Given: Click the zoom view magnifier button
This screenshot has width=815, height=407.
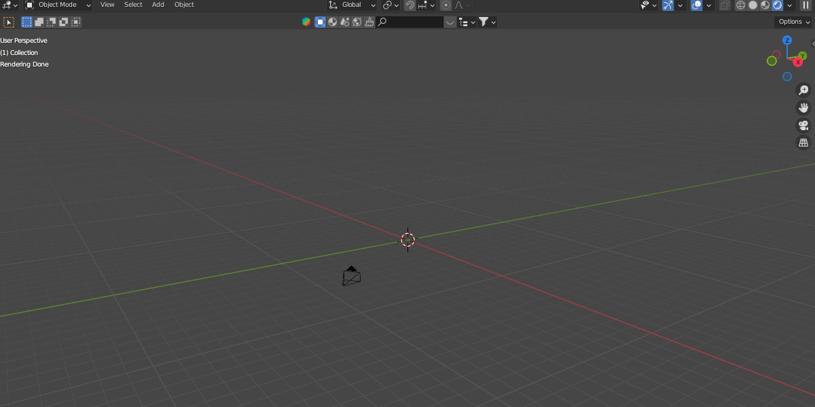Looking at the screenshot, I should click(803, 90).
